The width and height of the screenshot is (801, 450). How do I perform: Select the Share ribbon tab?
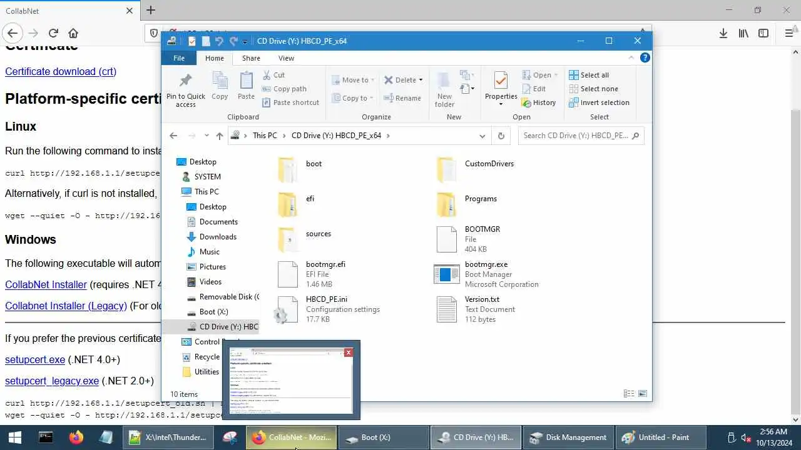(x=251, y=58)
